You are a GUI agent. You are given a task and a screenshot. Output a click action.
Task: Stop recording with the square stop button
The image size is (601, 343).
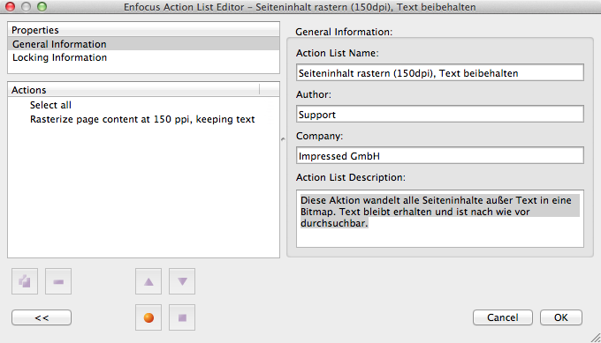pos(182,317)
